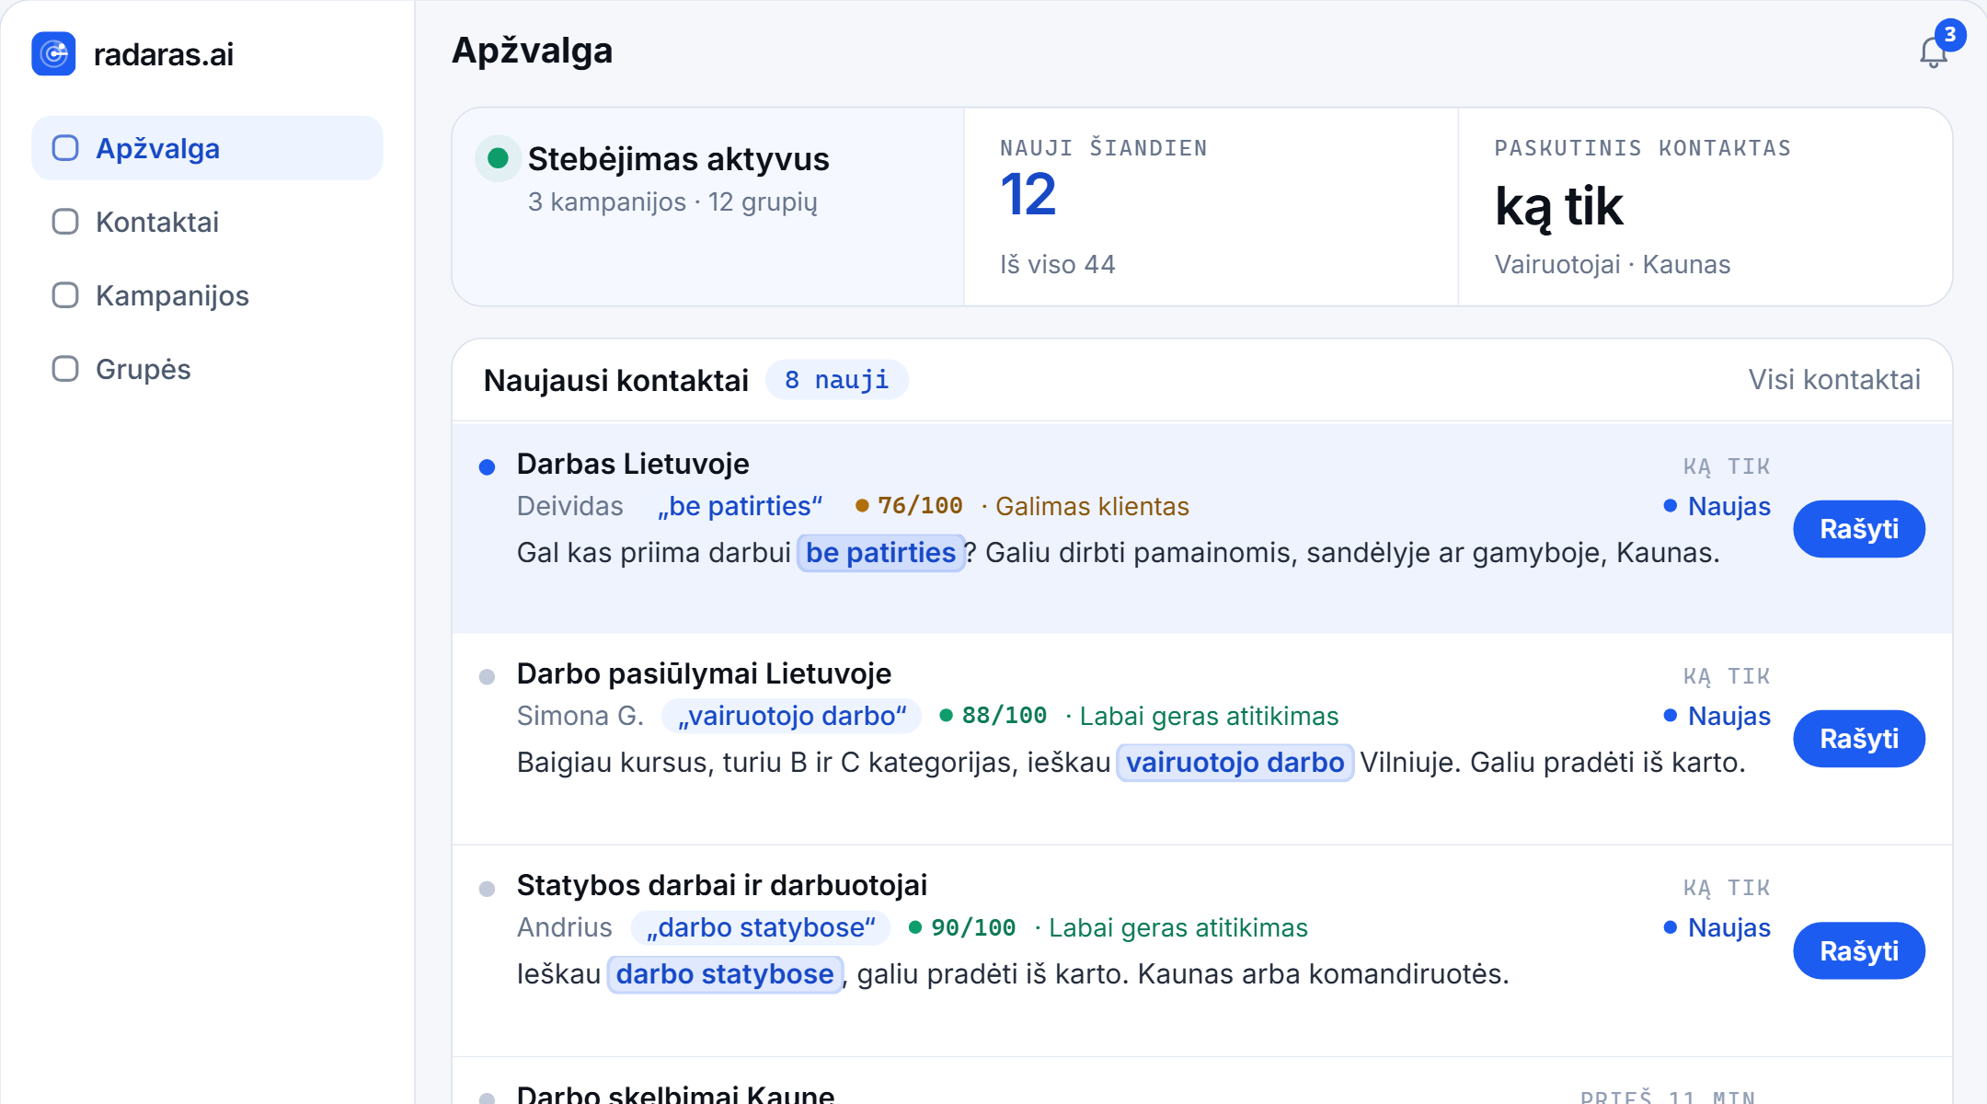Screen dimensions: 1987x1104
Task: Click Naujas status on Simona G. row
Action: coord(1717,716)
